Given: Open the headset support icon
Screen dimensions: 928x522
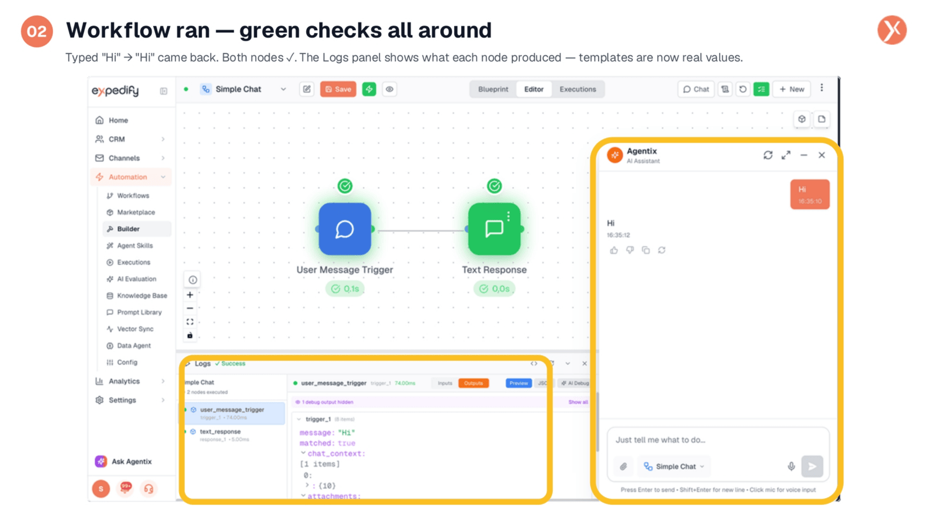Looking at the screenshot, I should [x=148, y=489].
